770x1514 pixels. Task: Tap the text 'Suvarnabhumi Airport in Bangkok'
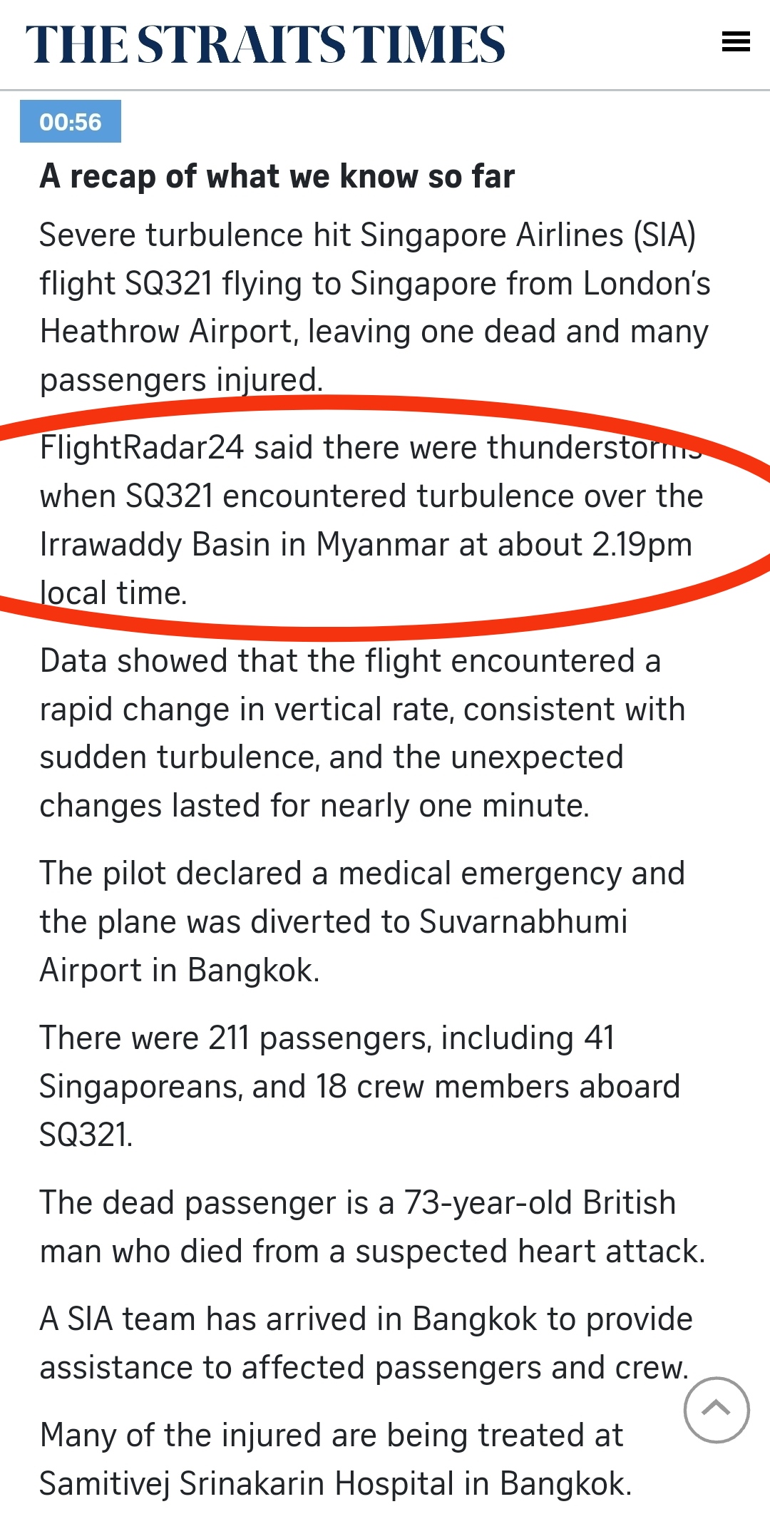[x=334, y=946]
